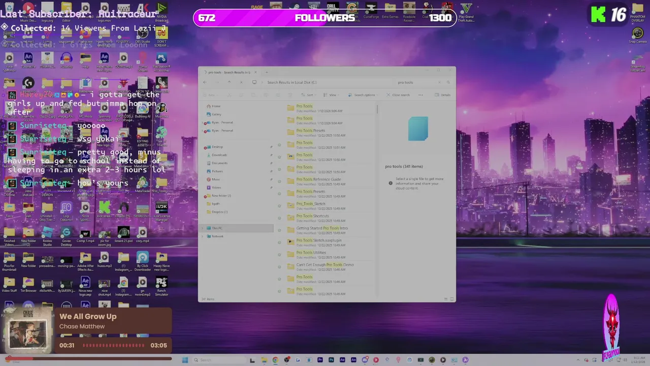This screenshot has height=366, width=650.
Task: Open the Lock License Manager desktop icon
Action: point(161,211)
